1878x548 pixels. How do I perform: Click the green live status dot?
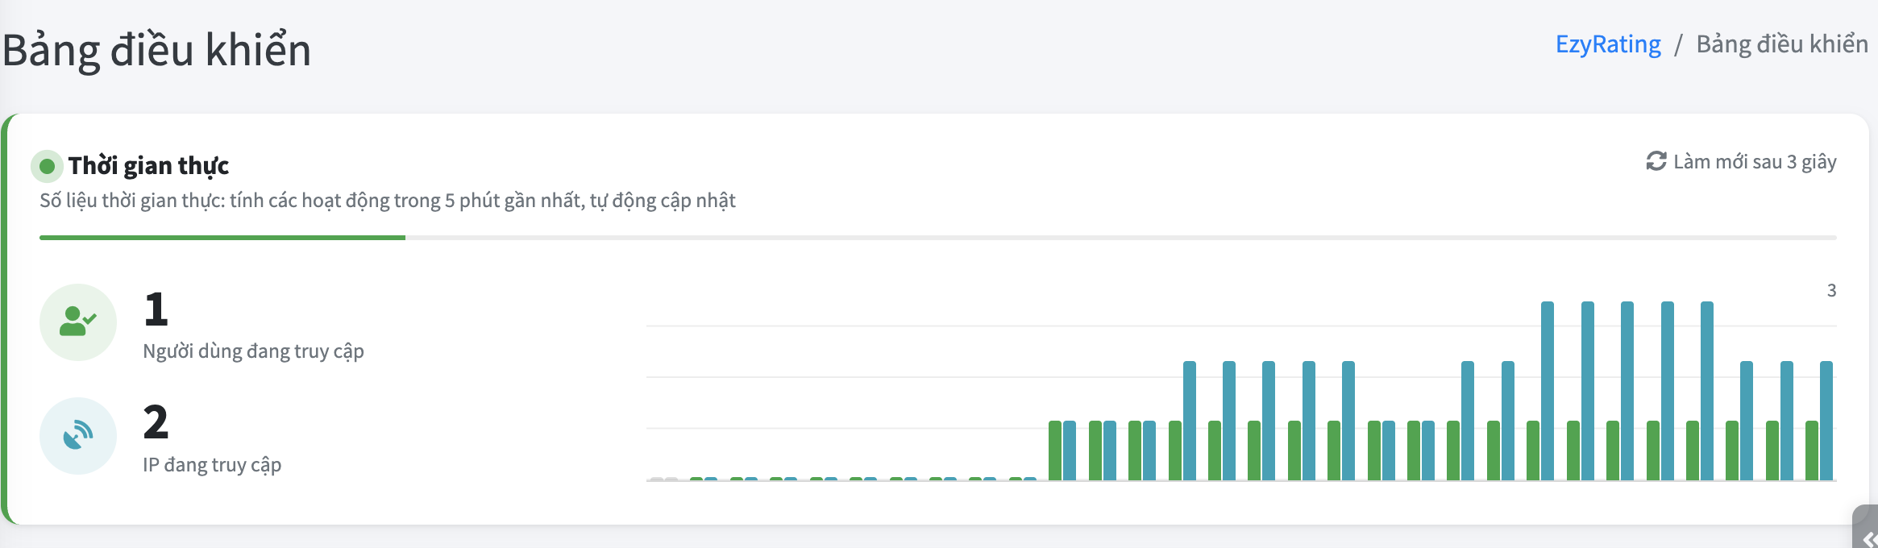pos(47,166)
